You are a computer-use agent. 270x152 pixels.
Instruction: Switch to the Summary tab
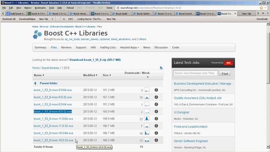tap(40, 47)
